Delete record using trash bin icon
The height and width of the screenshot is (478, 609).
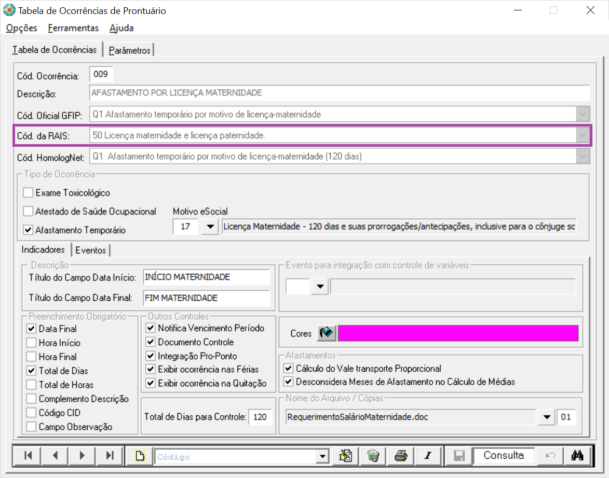click(373, 456)
